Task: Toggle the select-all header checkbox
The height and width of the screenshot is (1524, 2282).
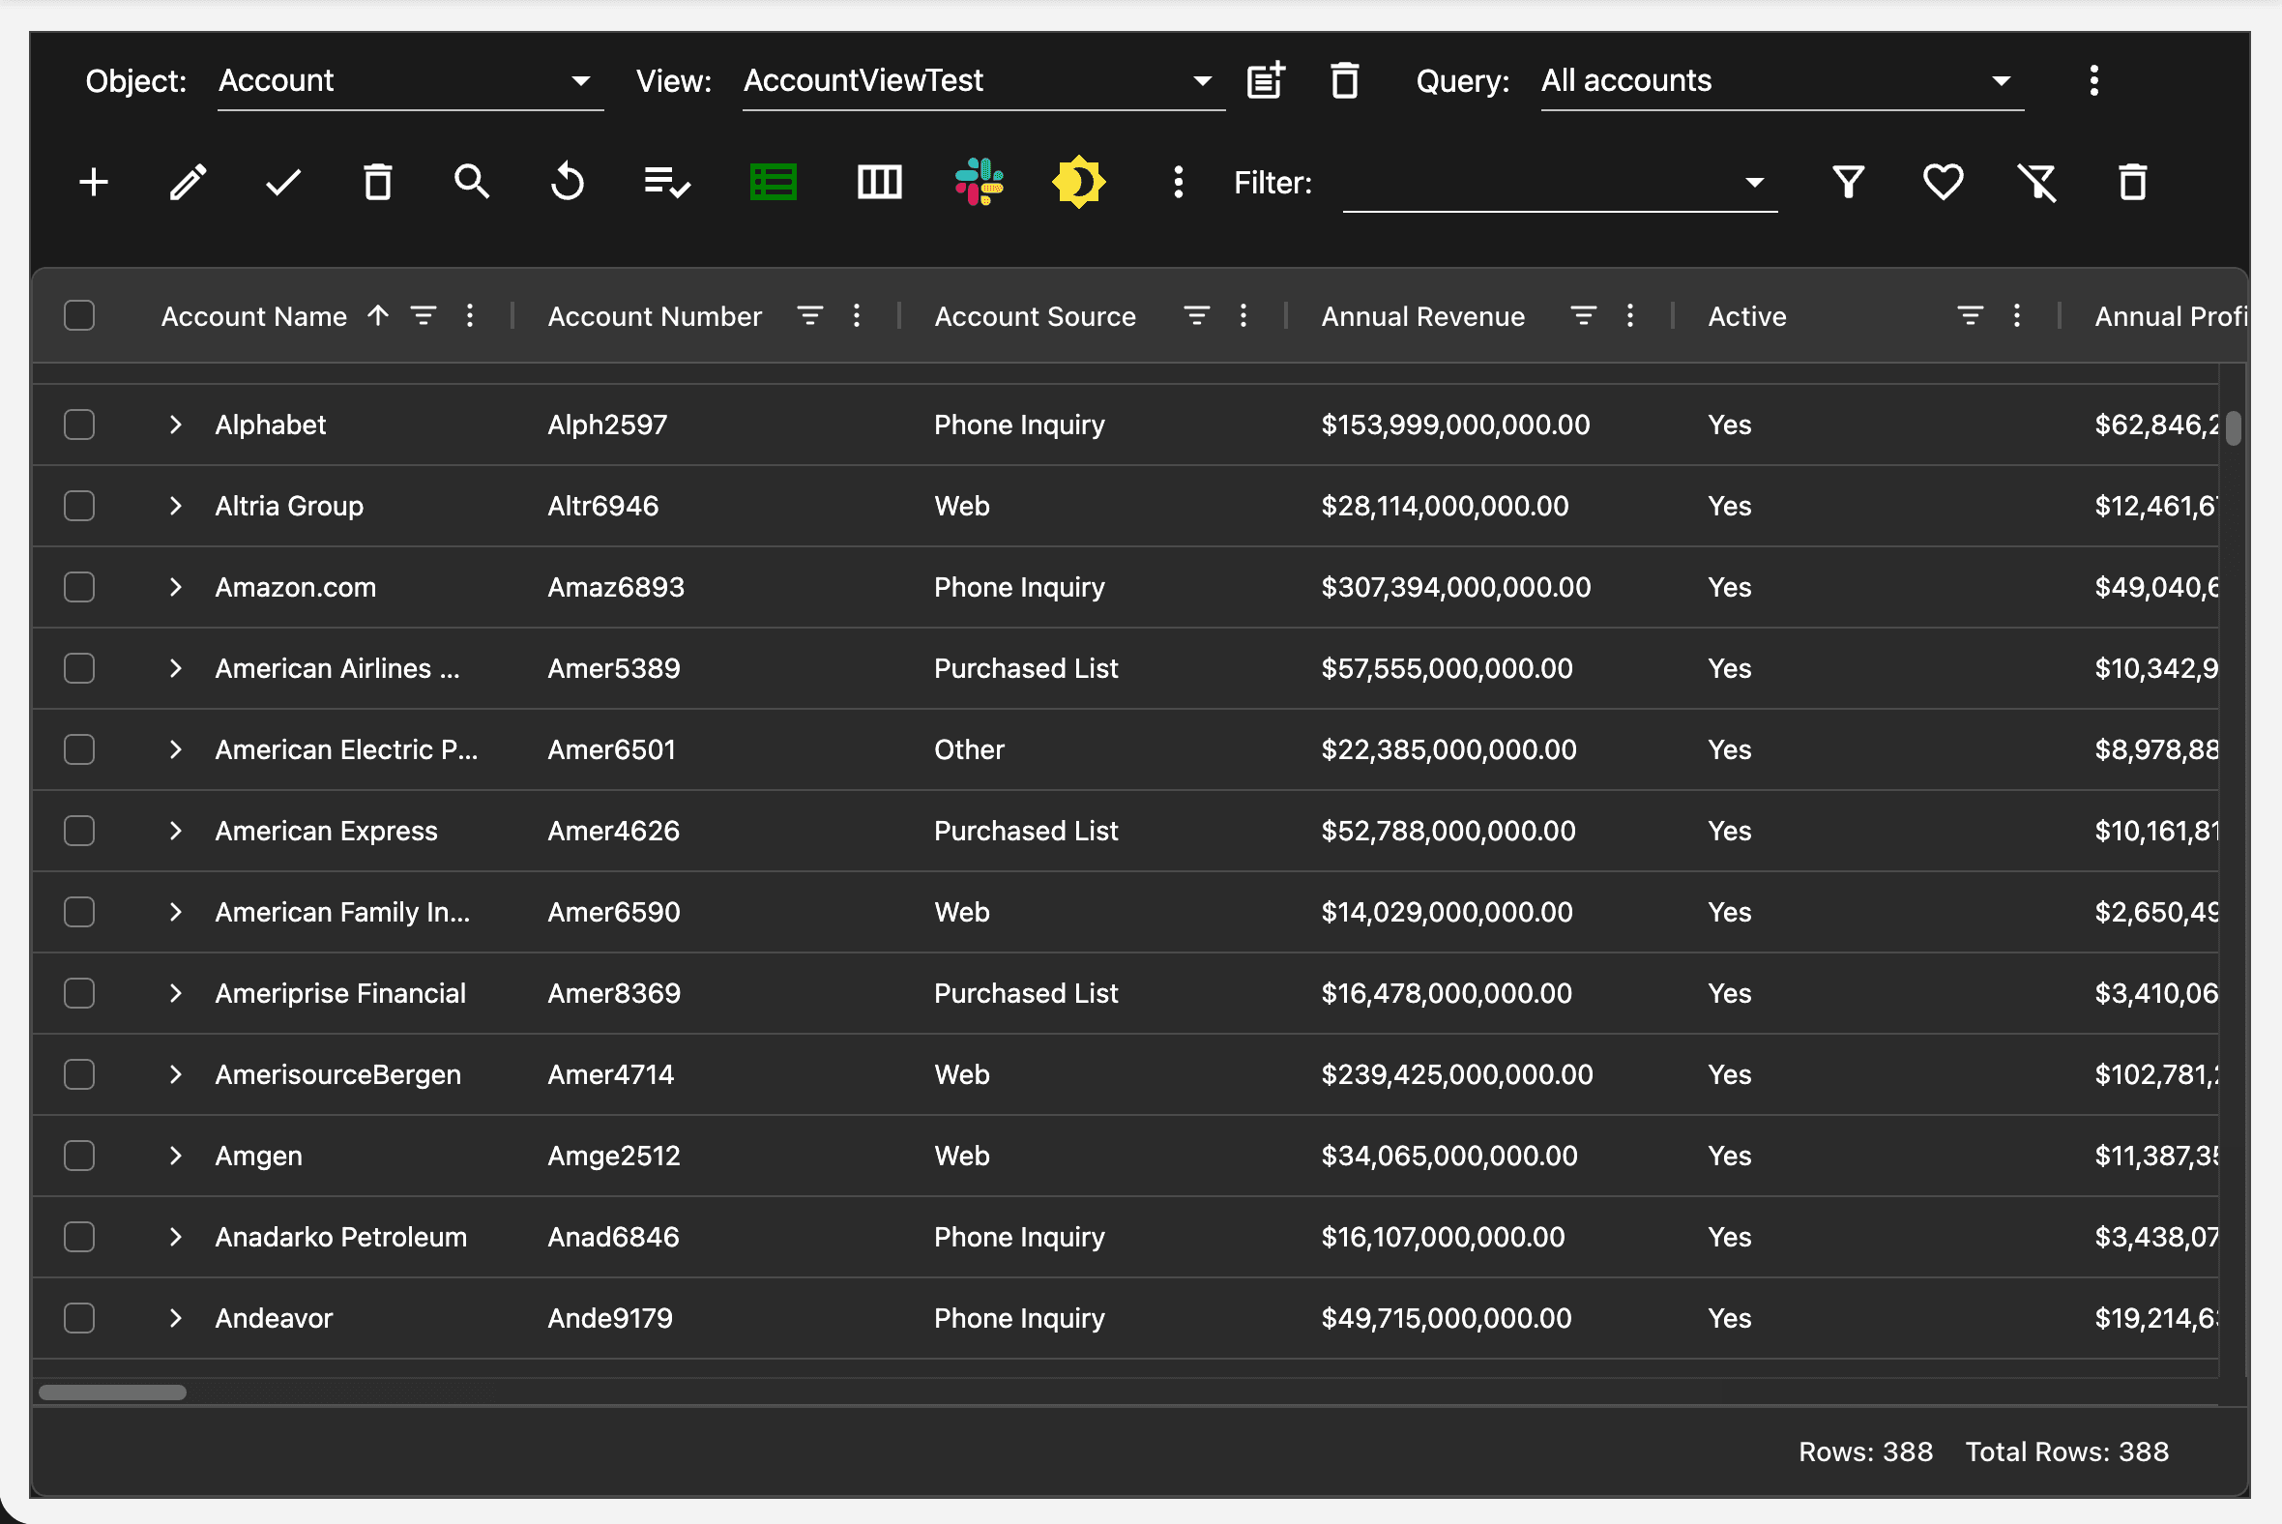Action: pyautogui.click(x=78, y=316)
